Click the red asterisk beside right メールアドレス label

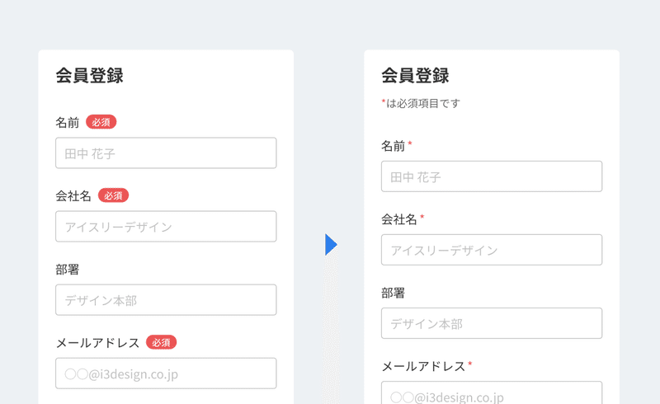(470, 364)
